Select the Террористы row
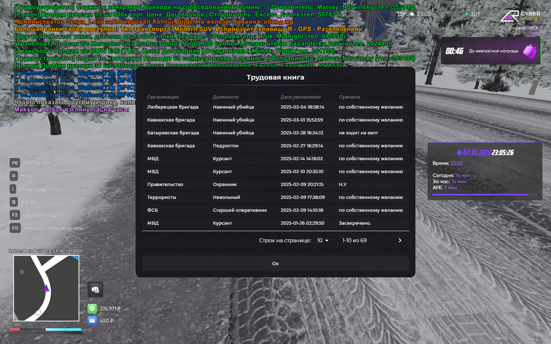The width and height of the screenshot is (551, 344). tap(275, 197)
